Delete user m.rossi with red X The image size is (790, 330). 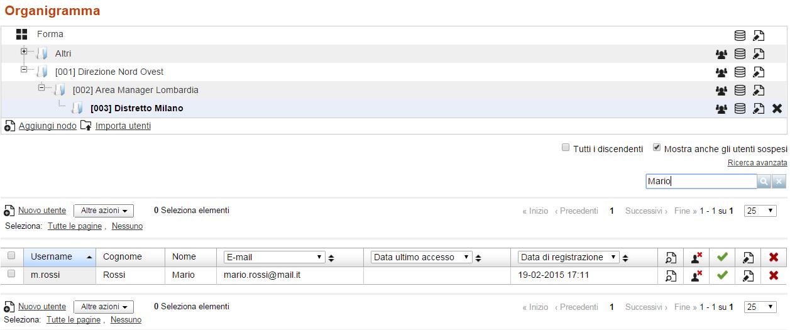coord(774,275)
